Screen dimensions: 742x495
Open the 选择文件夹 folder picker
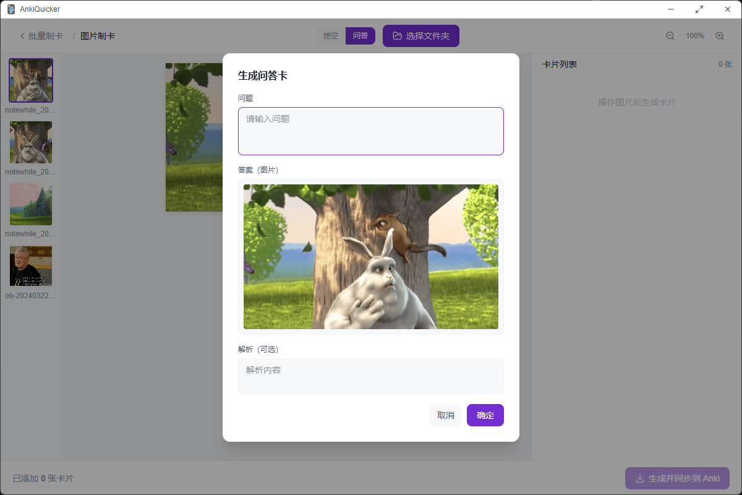coord(421,36)
